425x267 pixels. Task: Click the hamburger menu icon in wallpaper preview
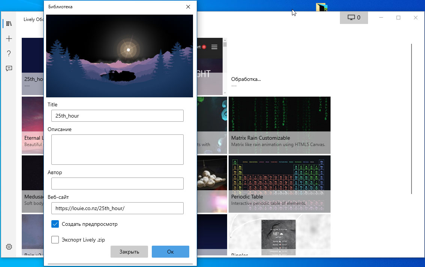pyautogui.click(x=214, y=47)
